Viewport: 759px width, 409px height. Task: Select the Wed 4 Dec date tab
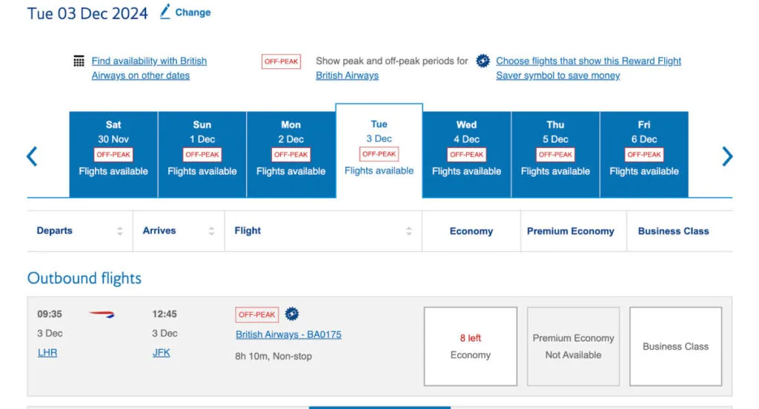click(x=467, y=154)
